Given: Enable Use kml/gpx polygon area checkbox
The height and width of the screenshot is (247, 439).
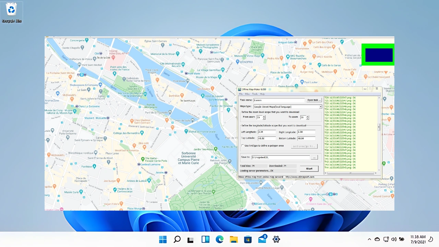Looking at the screenshot, I should click(243, 146).
